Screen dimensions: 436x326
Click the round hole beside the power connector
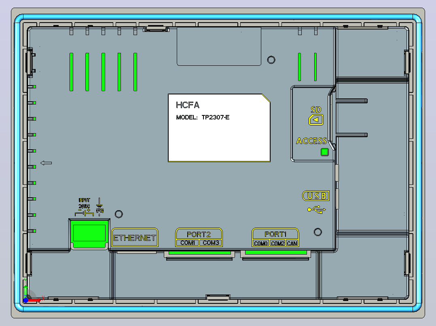point(119,214)
